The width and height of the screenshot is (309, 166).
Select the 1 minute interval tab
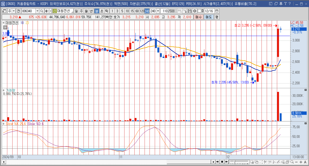pyautogui.click(x=112, y=11)
